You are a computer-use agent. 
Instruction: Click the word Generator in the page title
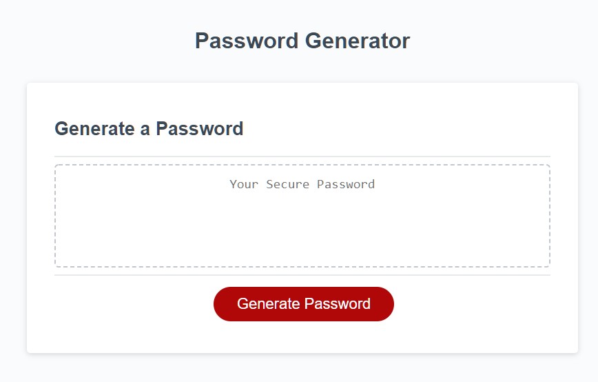coord(358,41)
